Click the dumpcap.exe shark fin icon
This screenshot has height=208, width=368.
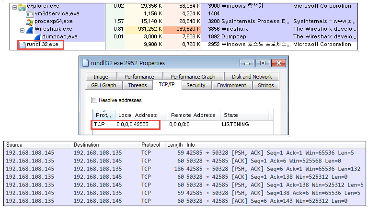click(37, 37)
